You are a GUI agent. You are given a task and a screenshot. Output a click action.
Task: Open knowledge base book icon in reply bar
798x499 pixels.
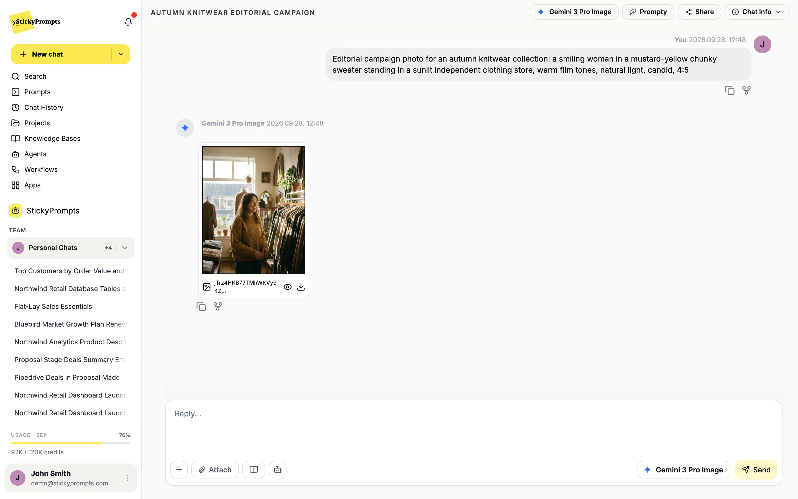(x=254, y=469)
